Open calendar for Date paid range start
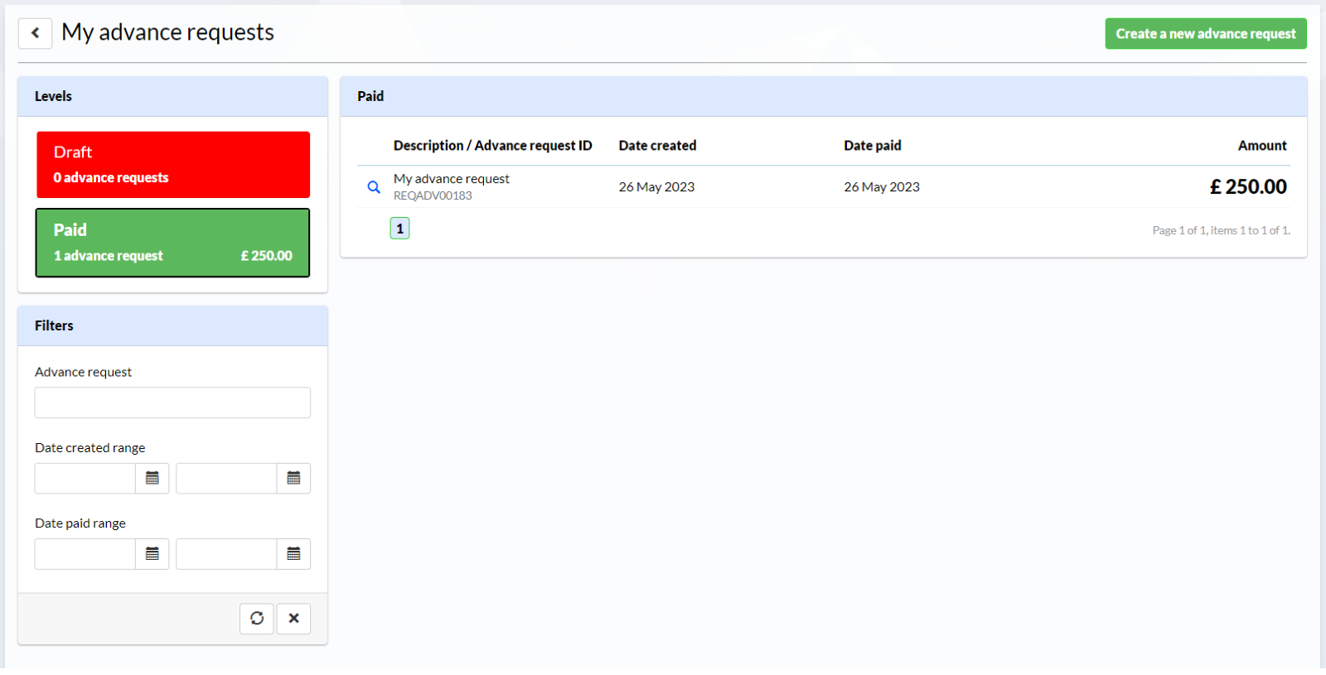The height and width of the screenshot is (675, 1326). point(152,554)
